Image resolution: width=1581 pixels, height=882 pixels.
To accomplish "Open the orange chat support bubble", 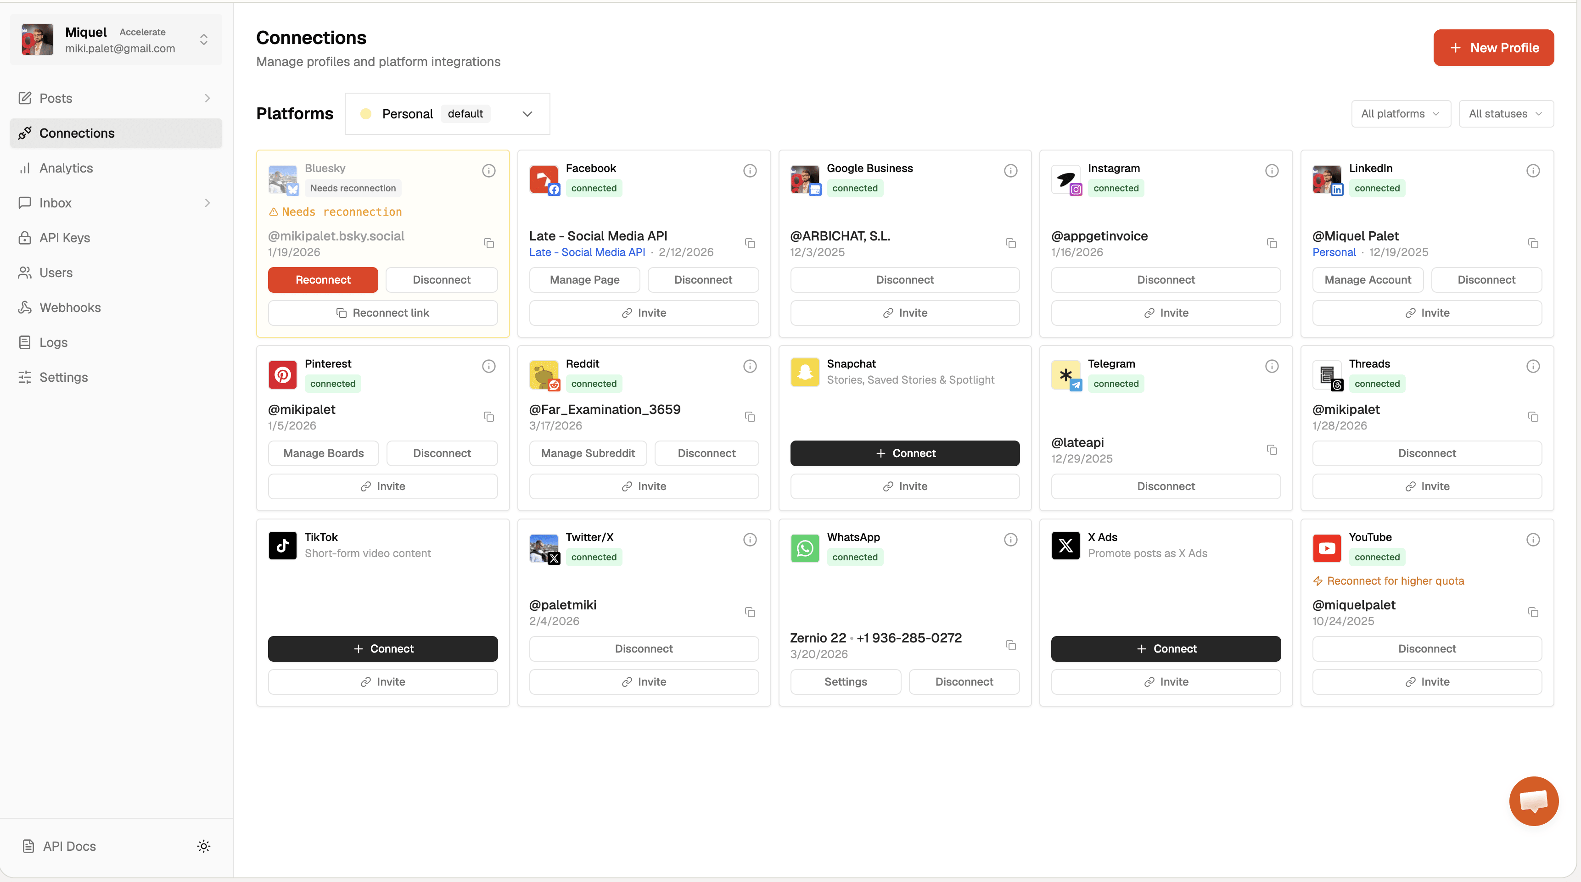I will (1533, 800).
